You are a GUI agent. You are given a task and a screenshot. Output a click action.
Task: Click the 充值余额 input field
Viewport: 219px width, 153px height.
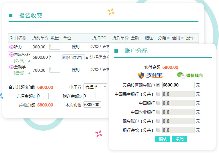point(43,96)
